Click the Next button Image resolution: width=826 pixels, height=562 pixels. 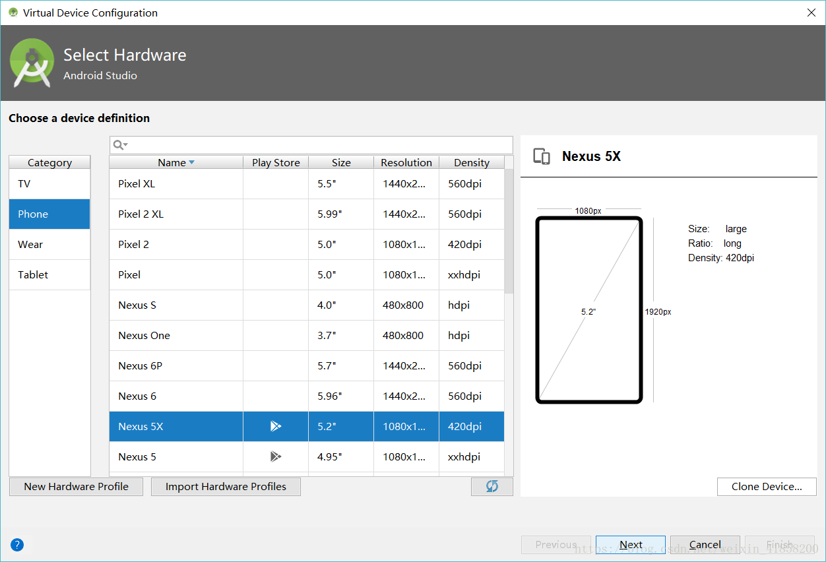631,545
